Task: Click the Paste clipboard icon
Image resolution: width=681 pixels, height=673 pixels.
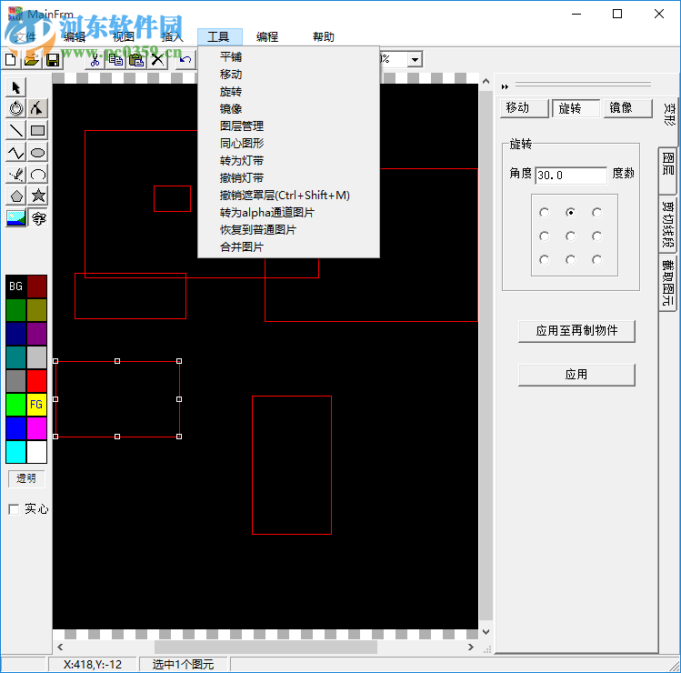Action: (136, 60)
